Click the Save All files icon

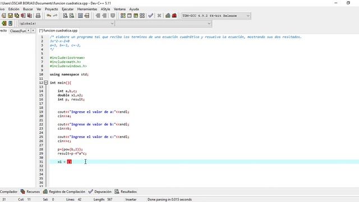[17, 16]
